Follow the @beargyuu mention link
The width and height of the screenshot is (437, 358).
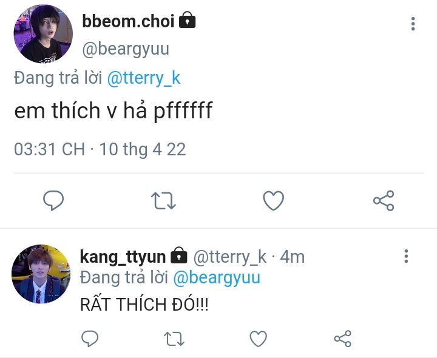coord(217,278)
